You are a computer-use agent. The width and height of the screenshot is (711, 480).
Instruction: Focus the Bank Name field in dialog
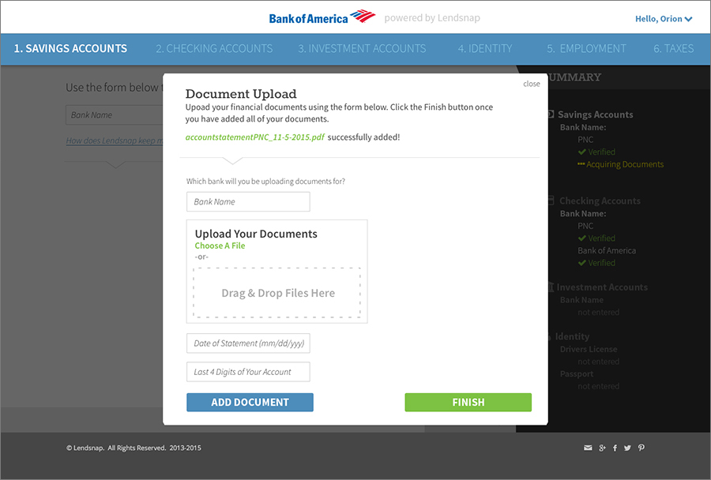tap(248, 202)
